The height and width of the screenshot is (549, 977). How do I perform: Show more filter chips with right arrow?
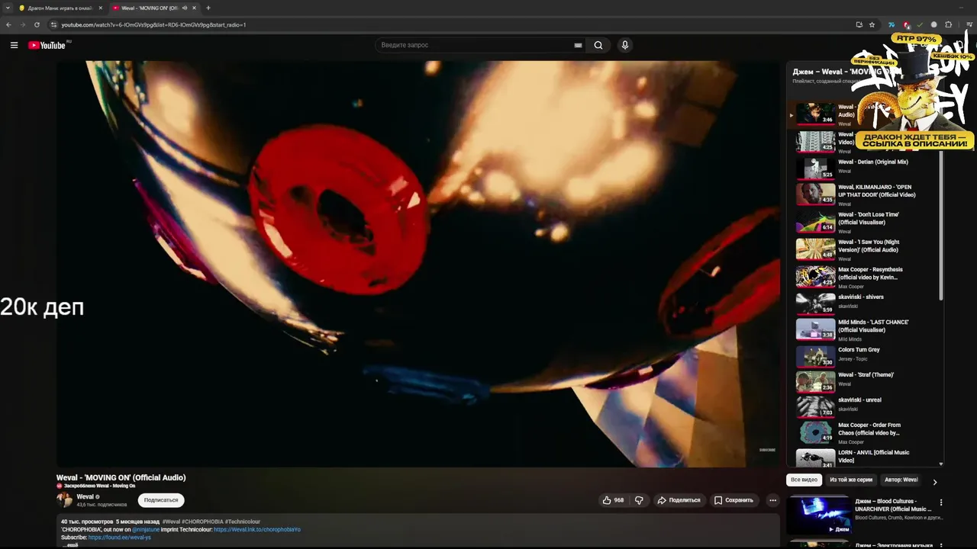point(934,481)
